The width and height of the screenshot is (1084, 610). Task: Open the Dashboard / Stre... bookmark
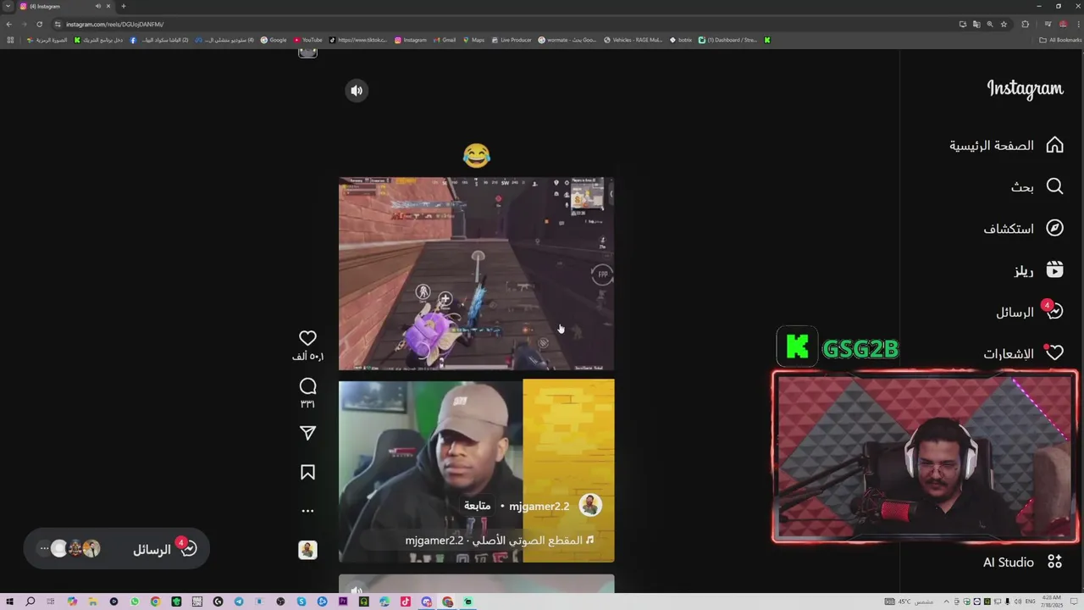[728, 40]
